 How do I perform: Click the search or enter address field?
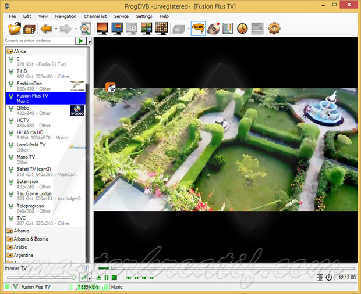(40, 41)
